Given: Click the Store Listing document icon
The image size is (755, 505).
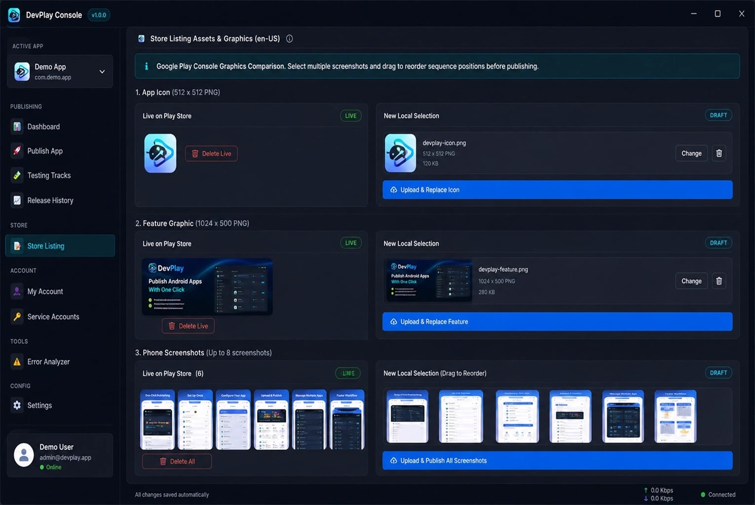Looking at the screenshot, I should pos(17,246).
